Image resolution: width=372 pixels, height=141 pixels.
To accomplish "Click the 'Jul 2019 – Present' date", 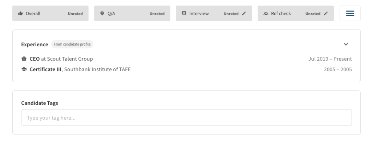I will point(330,59).
